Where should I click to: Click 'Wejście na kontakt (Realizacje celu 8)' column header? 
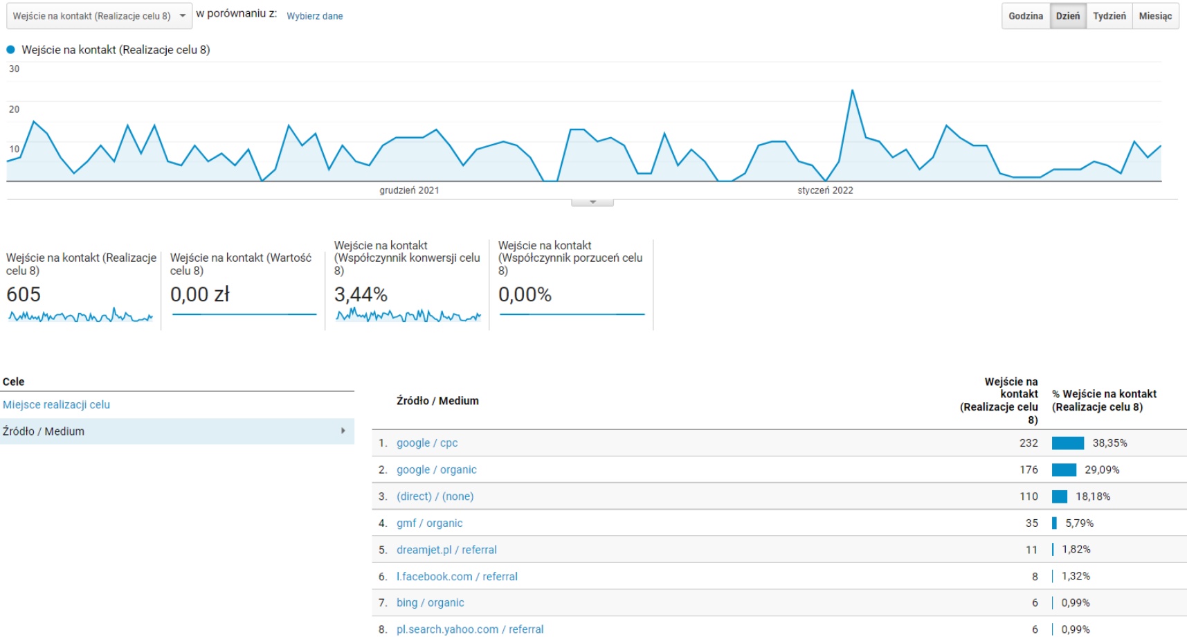pyautogui.click(x=999, y=401)
